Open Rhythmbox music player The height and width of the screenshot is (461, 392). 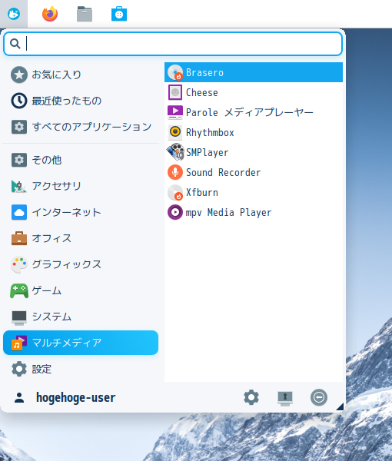[x=254, y=132]
